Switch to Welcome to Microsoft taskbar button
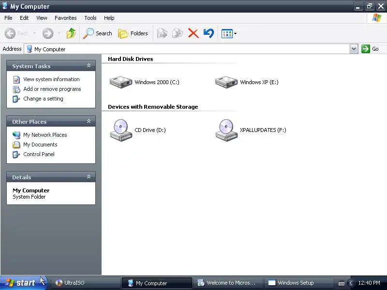Viewport: 387px width, 290px height. (x=228, y=283)
